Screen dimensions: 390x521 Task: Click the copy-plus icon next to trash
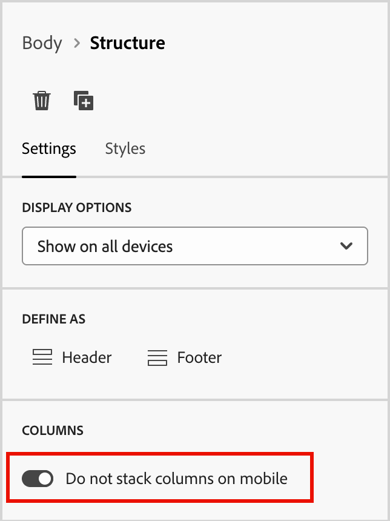point(84,101)
